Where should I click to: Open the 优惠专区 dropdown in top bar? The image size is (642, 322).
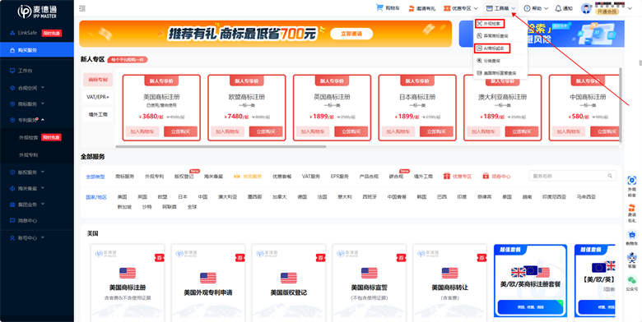pyautogui.click(x=461, y=8)
